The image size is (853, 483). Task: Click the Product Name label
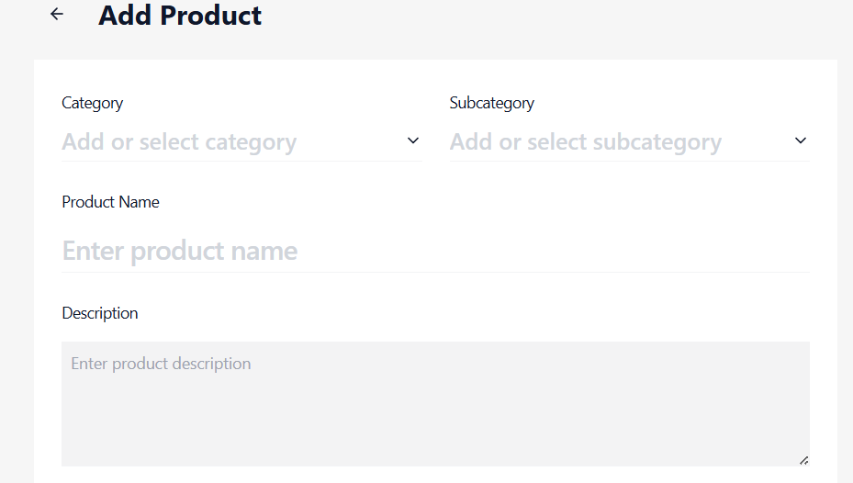click(x=110, y=202)
